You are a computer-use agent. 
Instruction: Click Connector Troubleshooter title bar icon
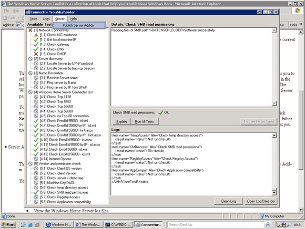click(28, 12)
